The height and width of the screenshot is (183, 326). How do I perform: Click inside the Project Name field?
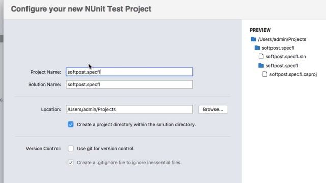click(x=129, y=72)
